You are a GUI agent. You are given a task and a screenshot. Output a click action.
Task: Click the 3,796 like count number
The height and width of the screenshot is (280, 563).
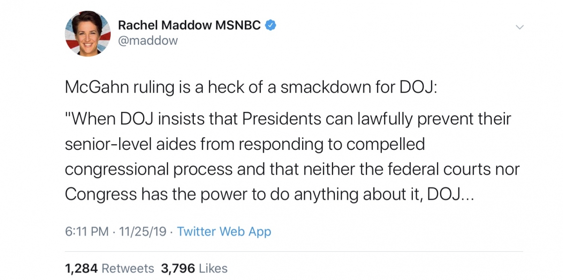178,269
